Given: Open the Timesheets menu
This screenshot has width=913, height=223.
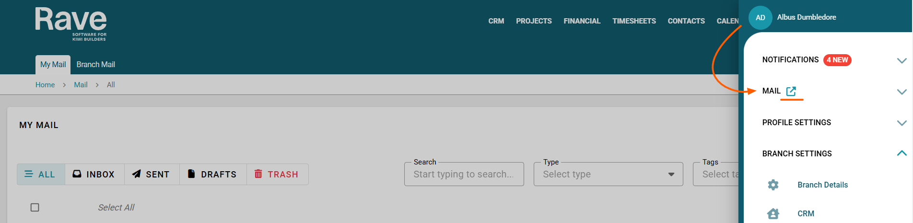Looking at the screenshot, I should [634, 21].
